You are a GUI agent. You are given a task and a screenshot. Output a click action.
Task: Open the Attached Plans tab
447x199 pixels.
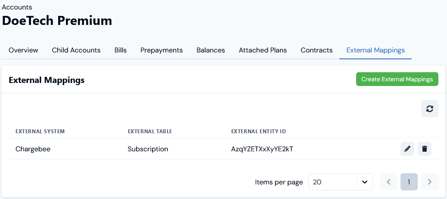click(x=263, y=50)
